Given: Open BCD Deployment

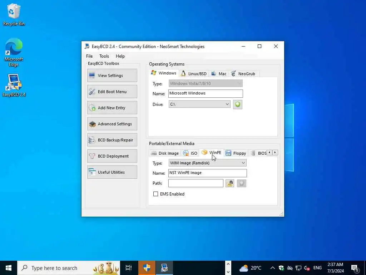Looking at the screenshot, I should click(112, 156).
